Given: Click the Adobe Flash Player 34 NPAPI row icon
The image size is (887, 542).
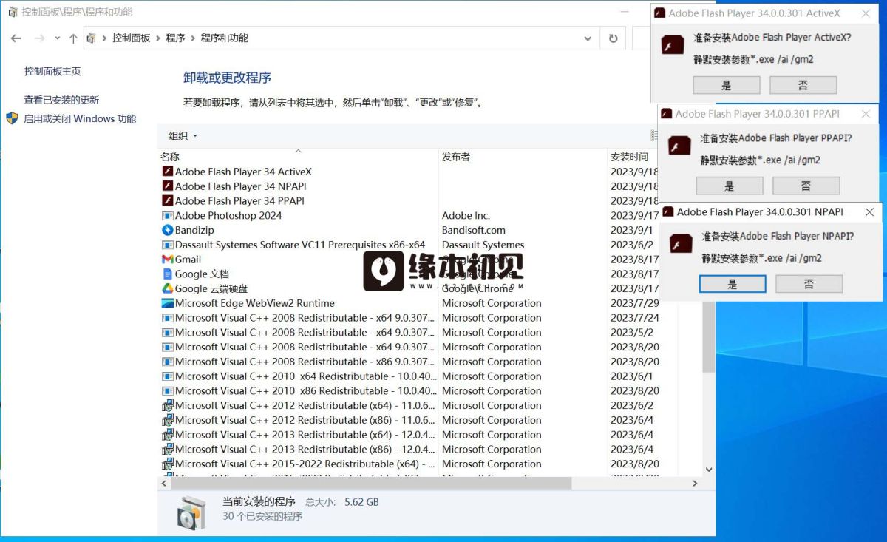Looking at the screenshot, I should point(167,186).
